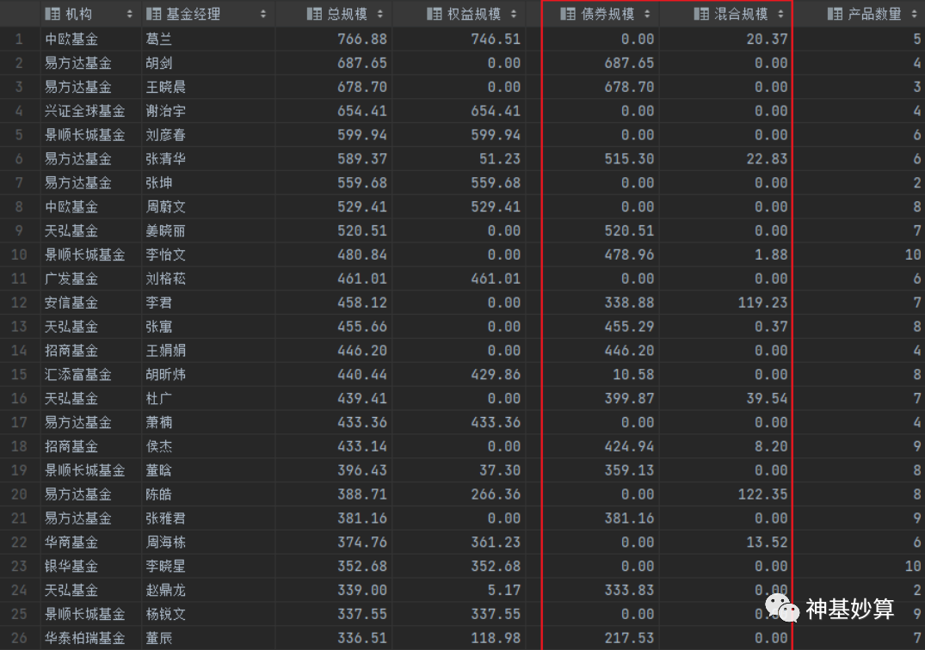Select row number 12
925x650 pixels.
coord(20,303)
